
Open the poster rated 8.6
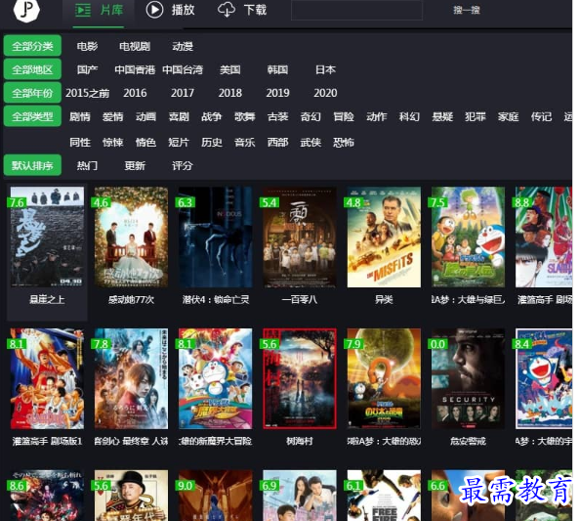click(x=47, y=496)
